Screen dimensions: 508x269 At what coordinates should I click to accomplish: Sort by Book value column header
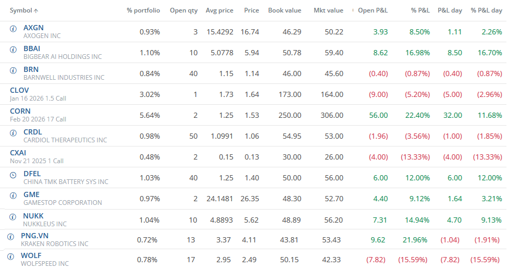284,10
